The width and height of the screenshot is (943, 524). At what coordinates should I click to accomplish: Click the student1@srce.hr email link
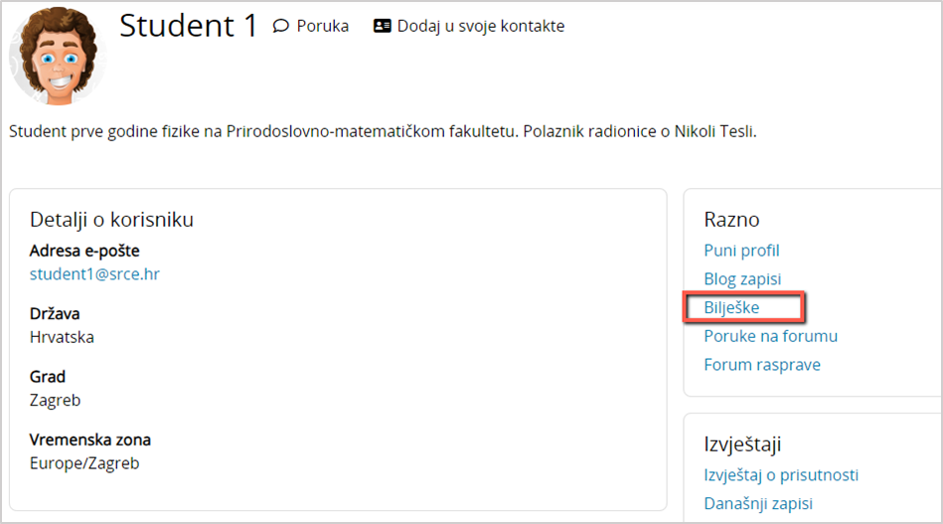(x=94, y=273)
